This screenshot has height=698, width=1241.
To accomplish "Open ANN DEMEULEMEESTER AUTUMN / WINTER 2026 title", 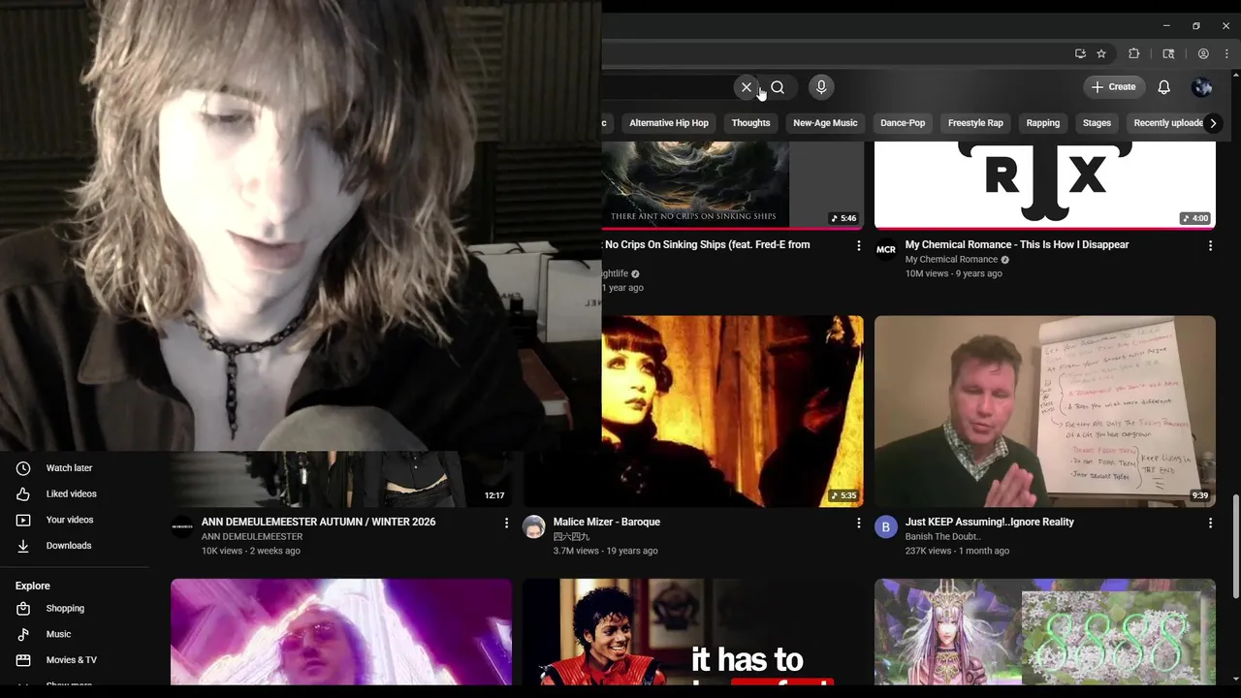I will click(319, 522).
